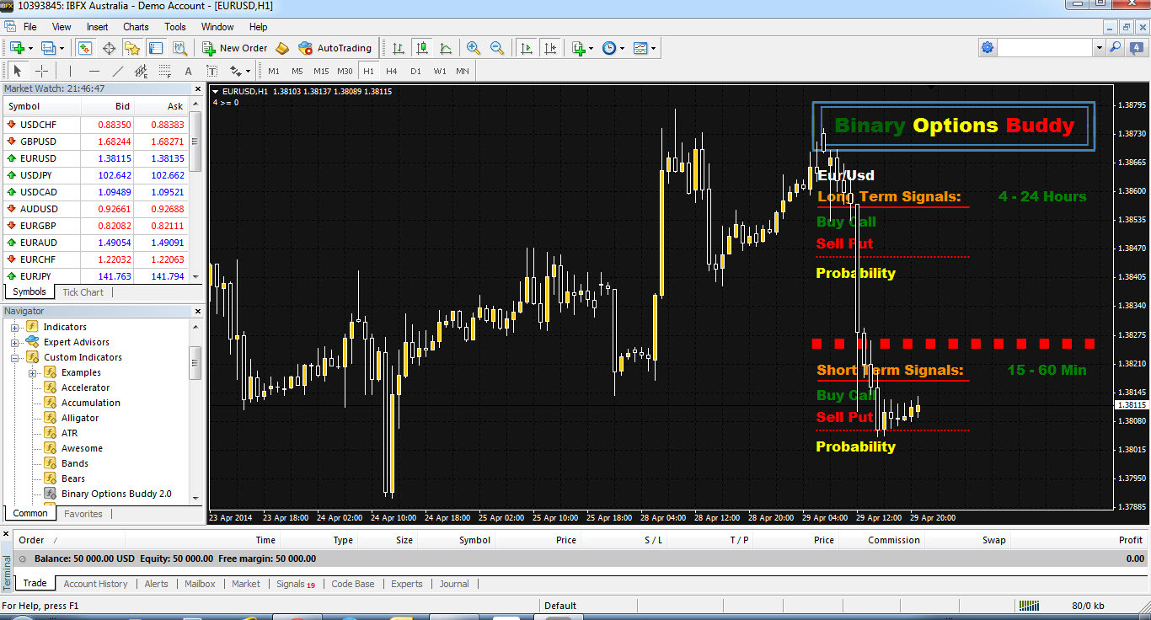
Task: Switch to the Tick Chart tab
Action: coord(83,292)
